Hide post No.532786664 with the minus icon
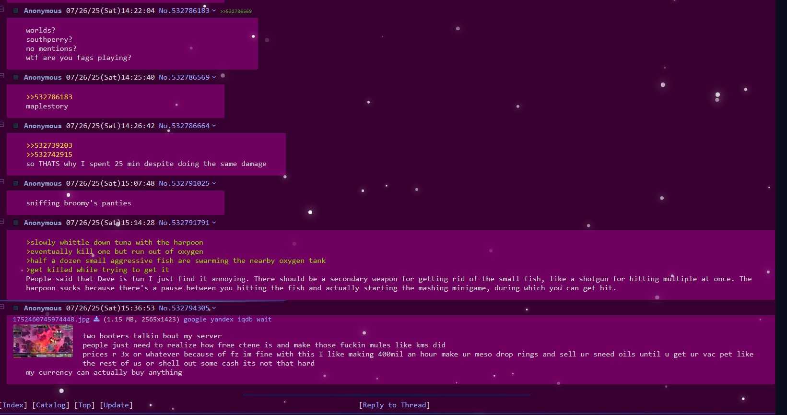Screen dimensions: 787x415 (x=2, y=124)
